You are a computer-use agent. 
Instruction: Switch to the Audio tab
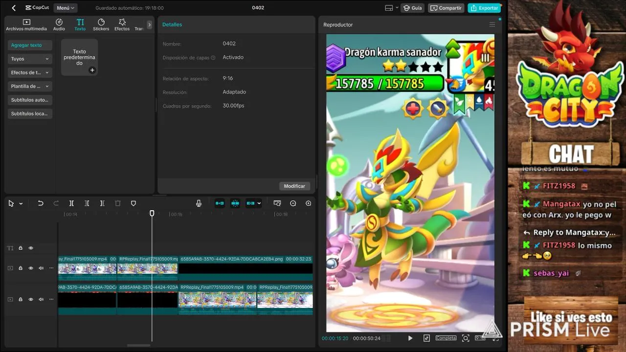pyautogui.click(x=59, y=25)
